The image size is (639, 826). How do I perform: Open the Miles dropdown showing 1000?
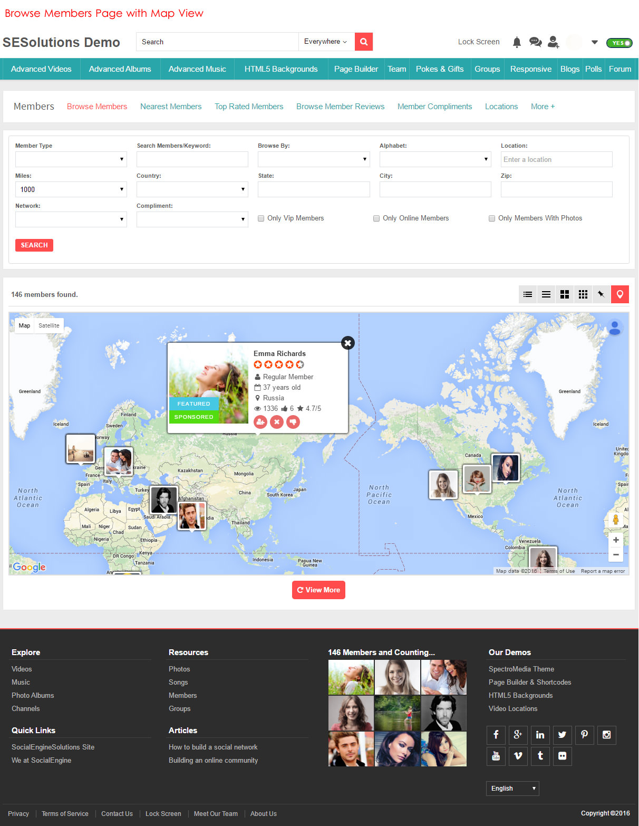71,189
